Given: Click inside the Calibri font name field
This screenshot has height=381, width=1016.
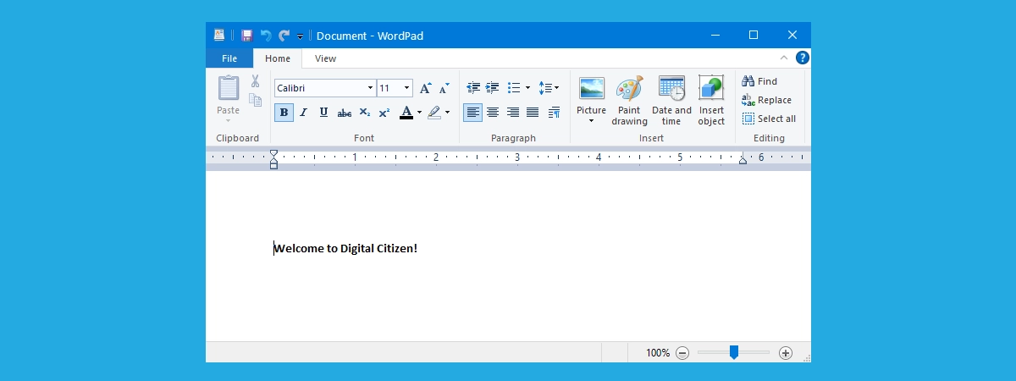Looking at the screenshot, I should point(319,88).
